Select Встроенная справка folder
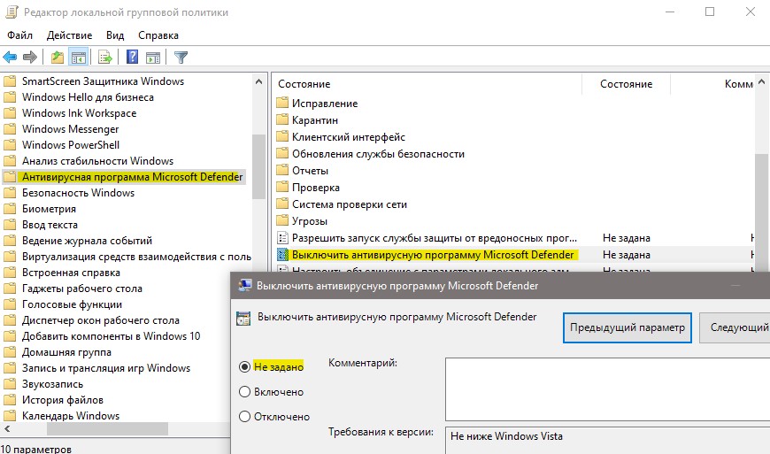 71,273
